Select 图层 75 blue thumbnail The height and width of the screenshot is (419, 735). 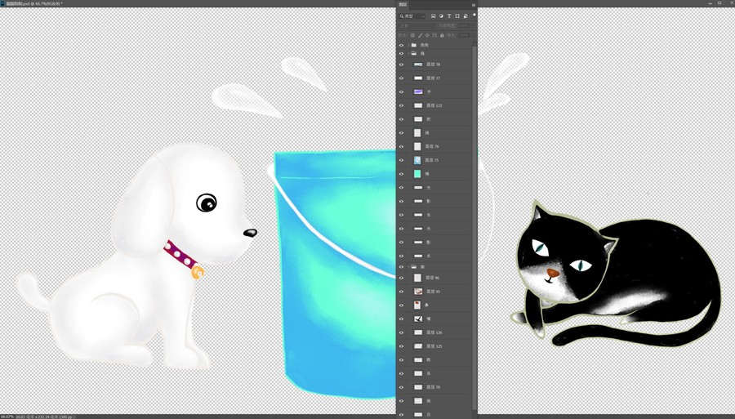point(417,160)
